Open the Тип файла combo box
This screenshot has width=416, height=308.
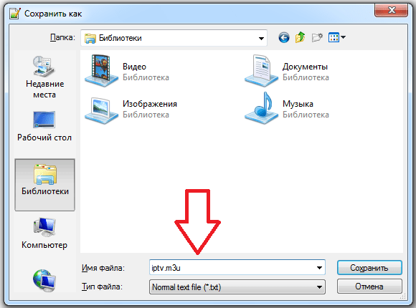pos(237,287)
